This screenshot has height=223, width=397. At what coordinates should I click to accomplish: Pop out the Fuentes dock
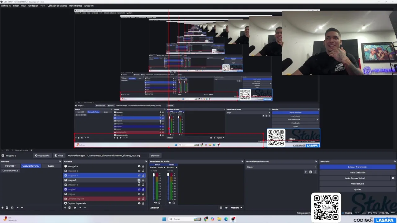tap(146, 161)
